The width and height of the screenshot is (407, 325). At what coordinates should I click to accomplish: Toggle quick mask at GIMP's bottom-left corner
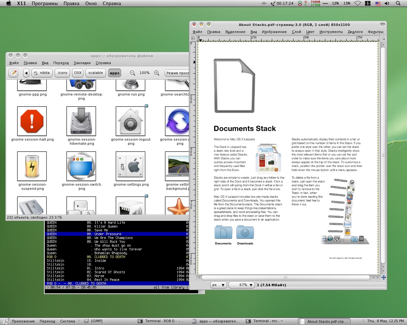click(x=193, y=277)
